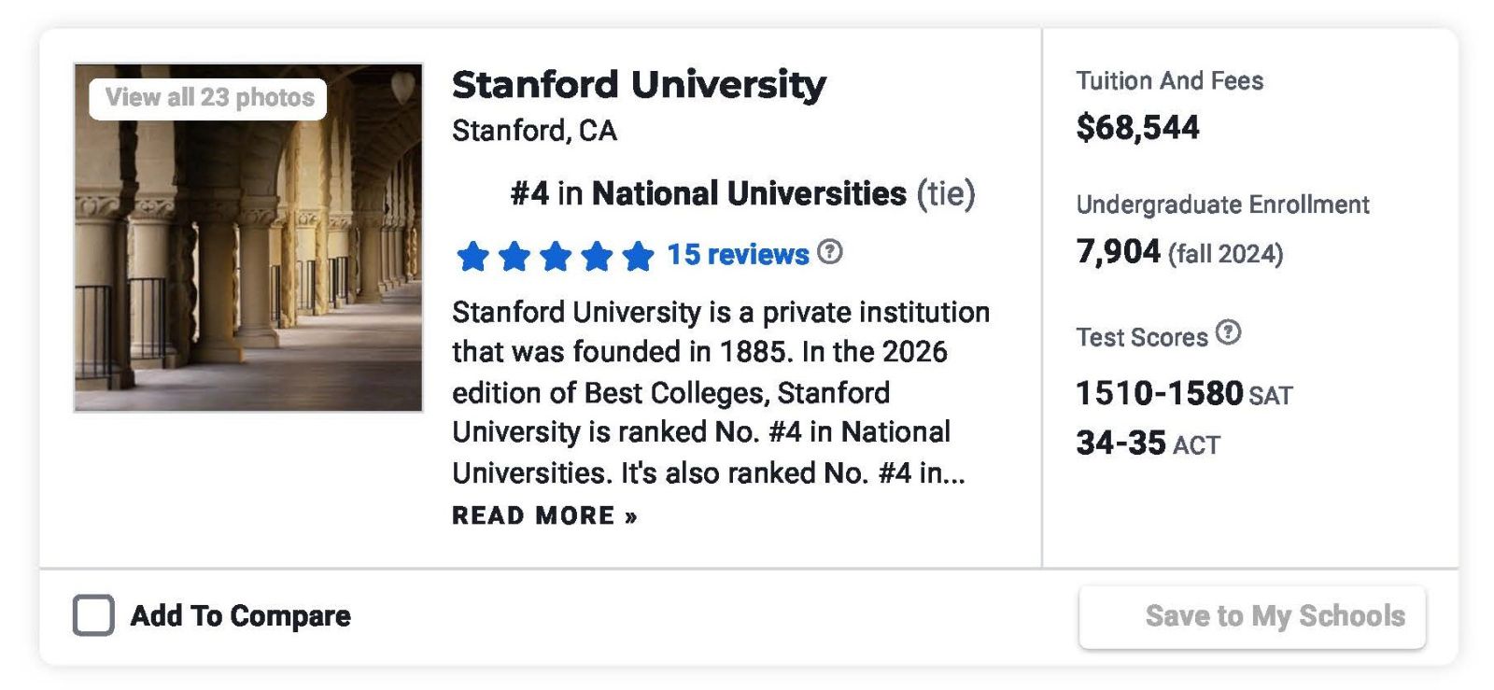This screenshot has height=690, width=1494.
Task: Click the 34-35 ACT score range
Action: 1120,444
